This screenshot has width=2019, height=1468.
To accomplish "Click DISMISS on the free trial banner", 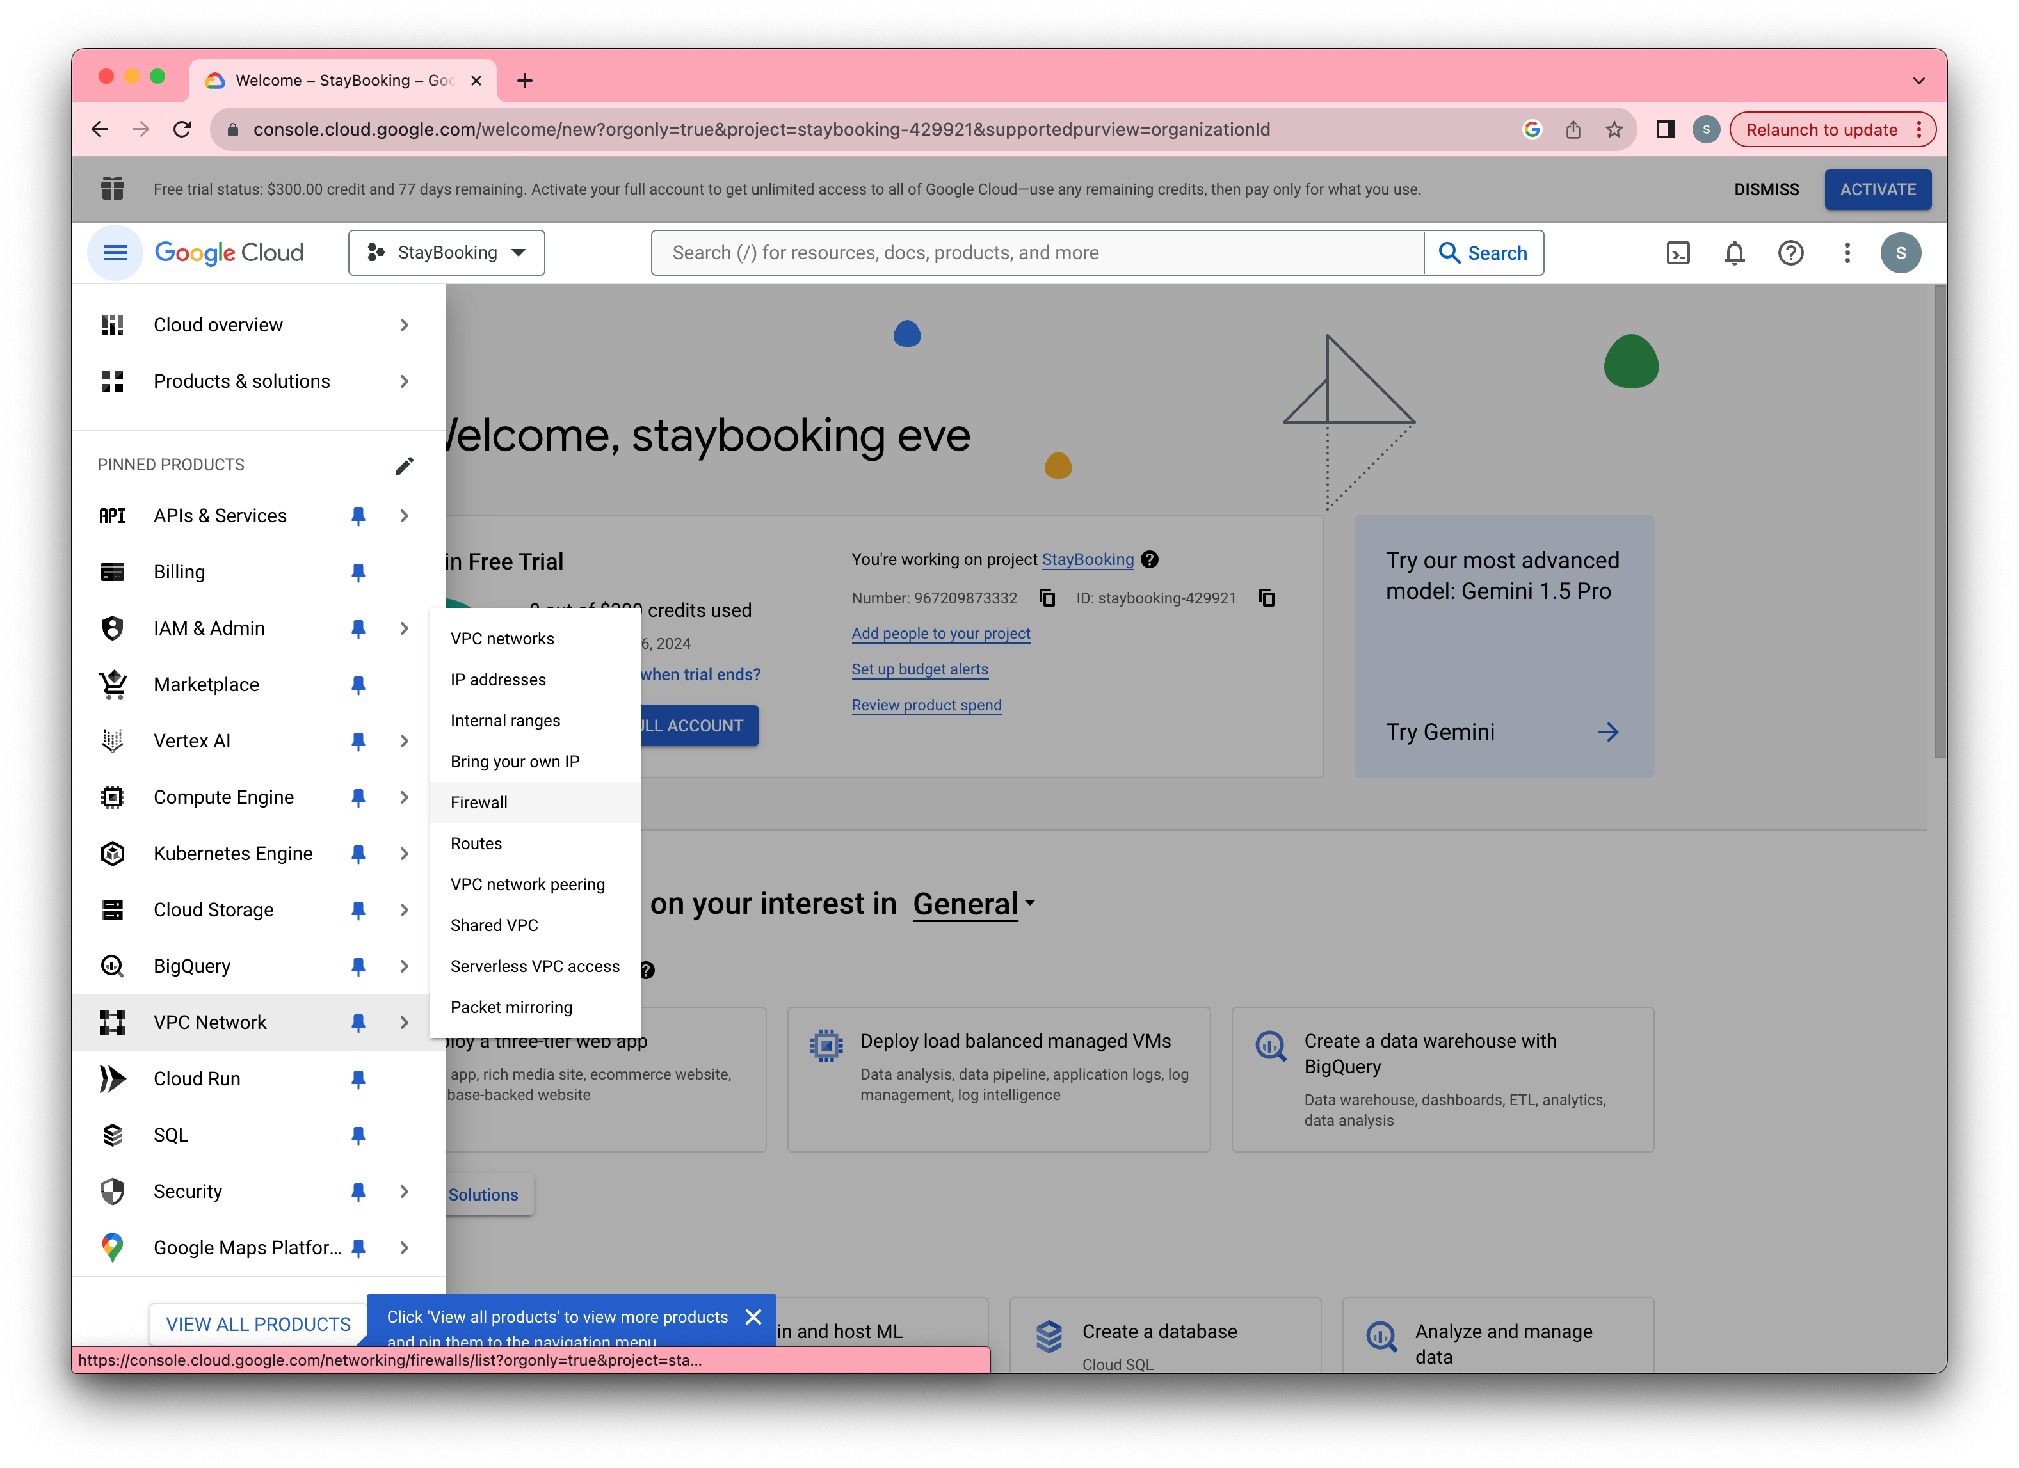I will pos(1768,189).
